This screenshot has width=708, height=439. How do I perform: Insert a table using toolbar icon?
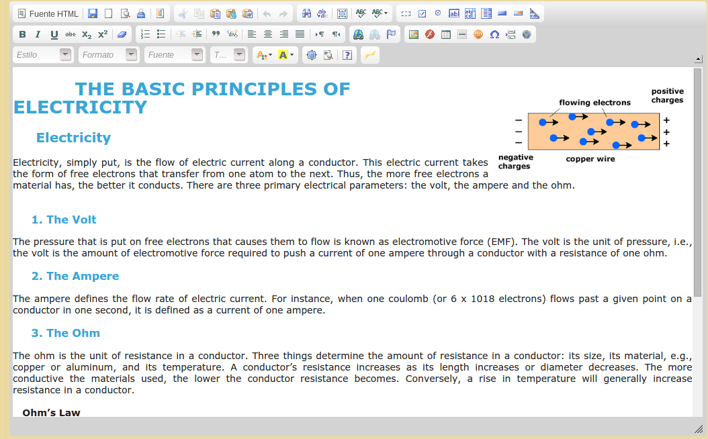(x=446, y=34)
